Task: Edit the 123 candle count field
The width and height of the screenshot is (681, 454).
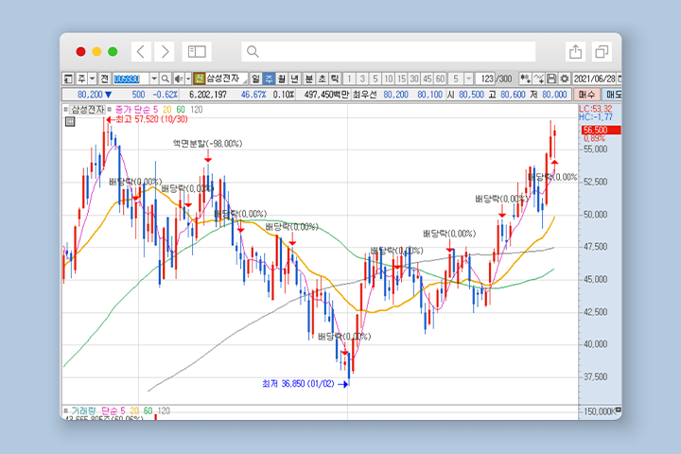Action: (486, 79)
